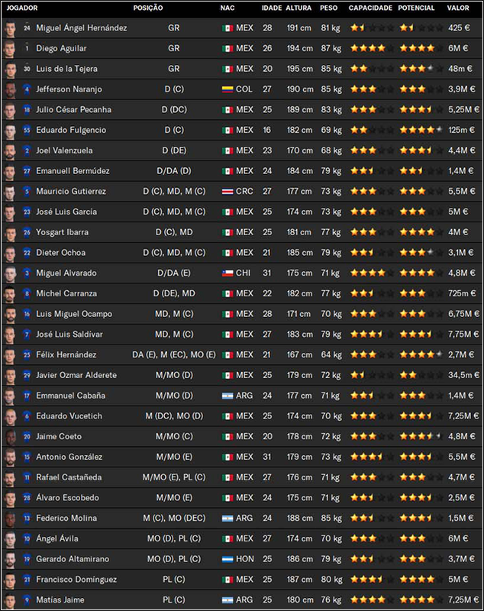This screenshot has height=611, width=484.
Task: Click shirt number 4 icon for Jefferson Naranjo
Action: [x=27, y=89]
